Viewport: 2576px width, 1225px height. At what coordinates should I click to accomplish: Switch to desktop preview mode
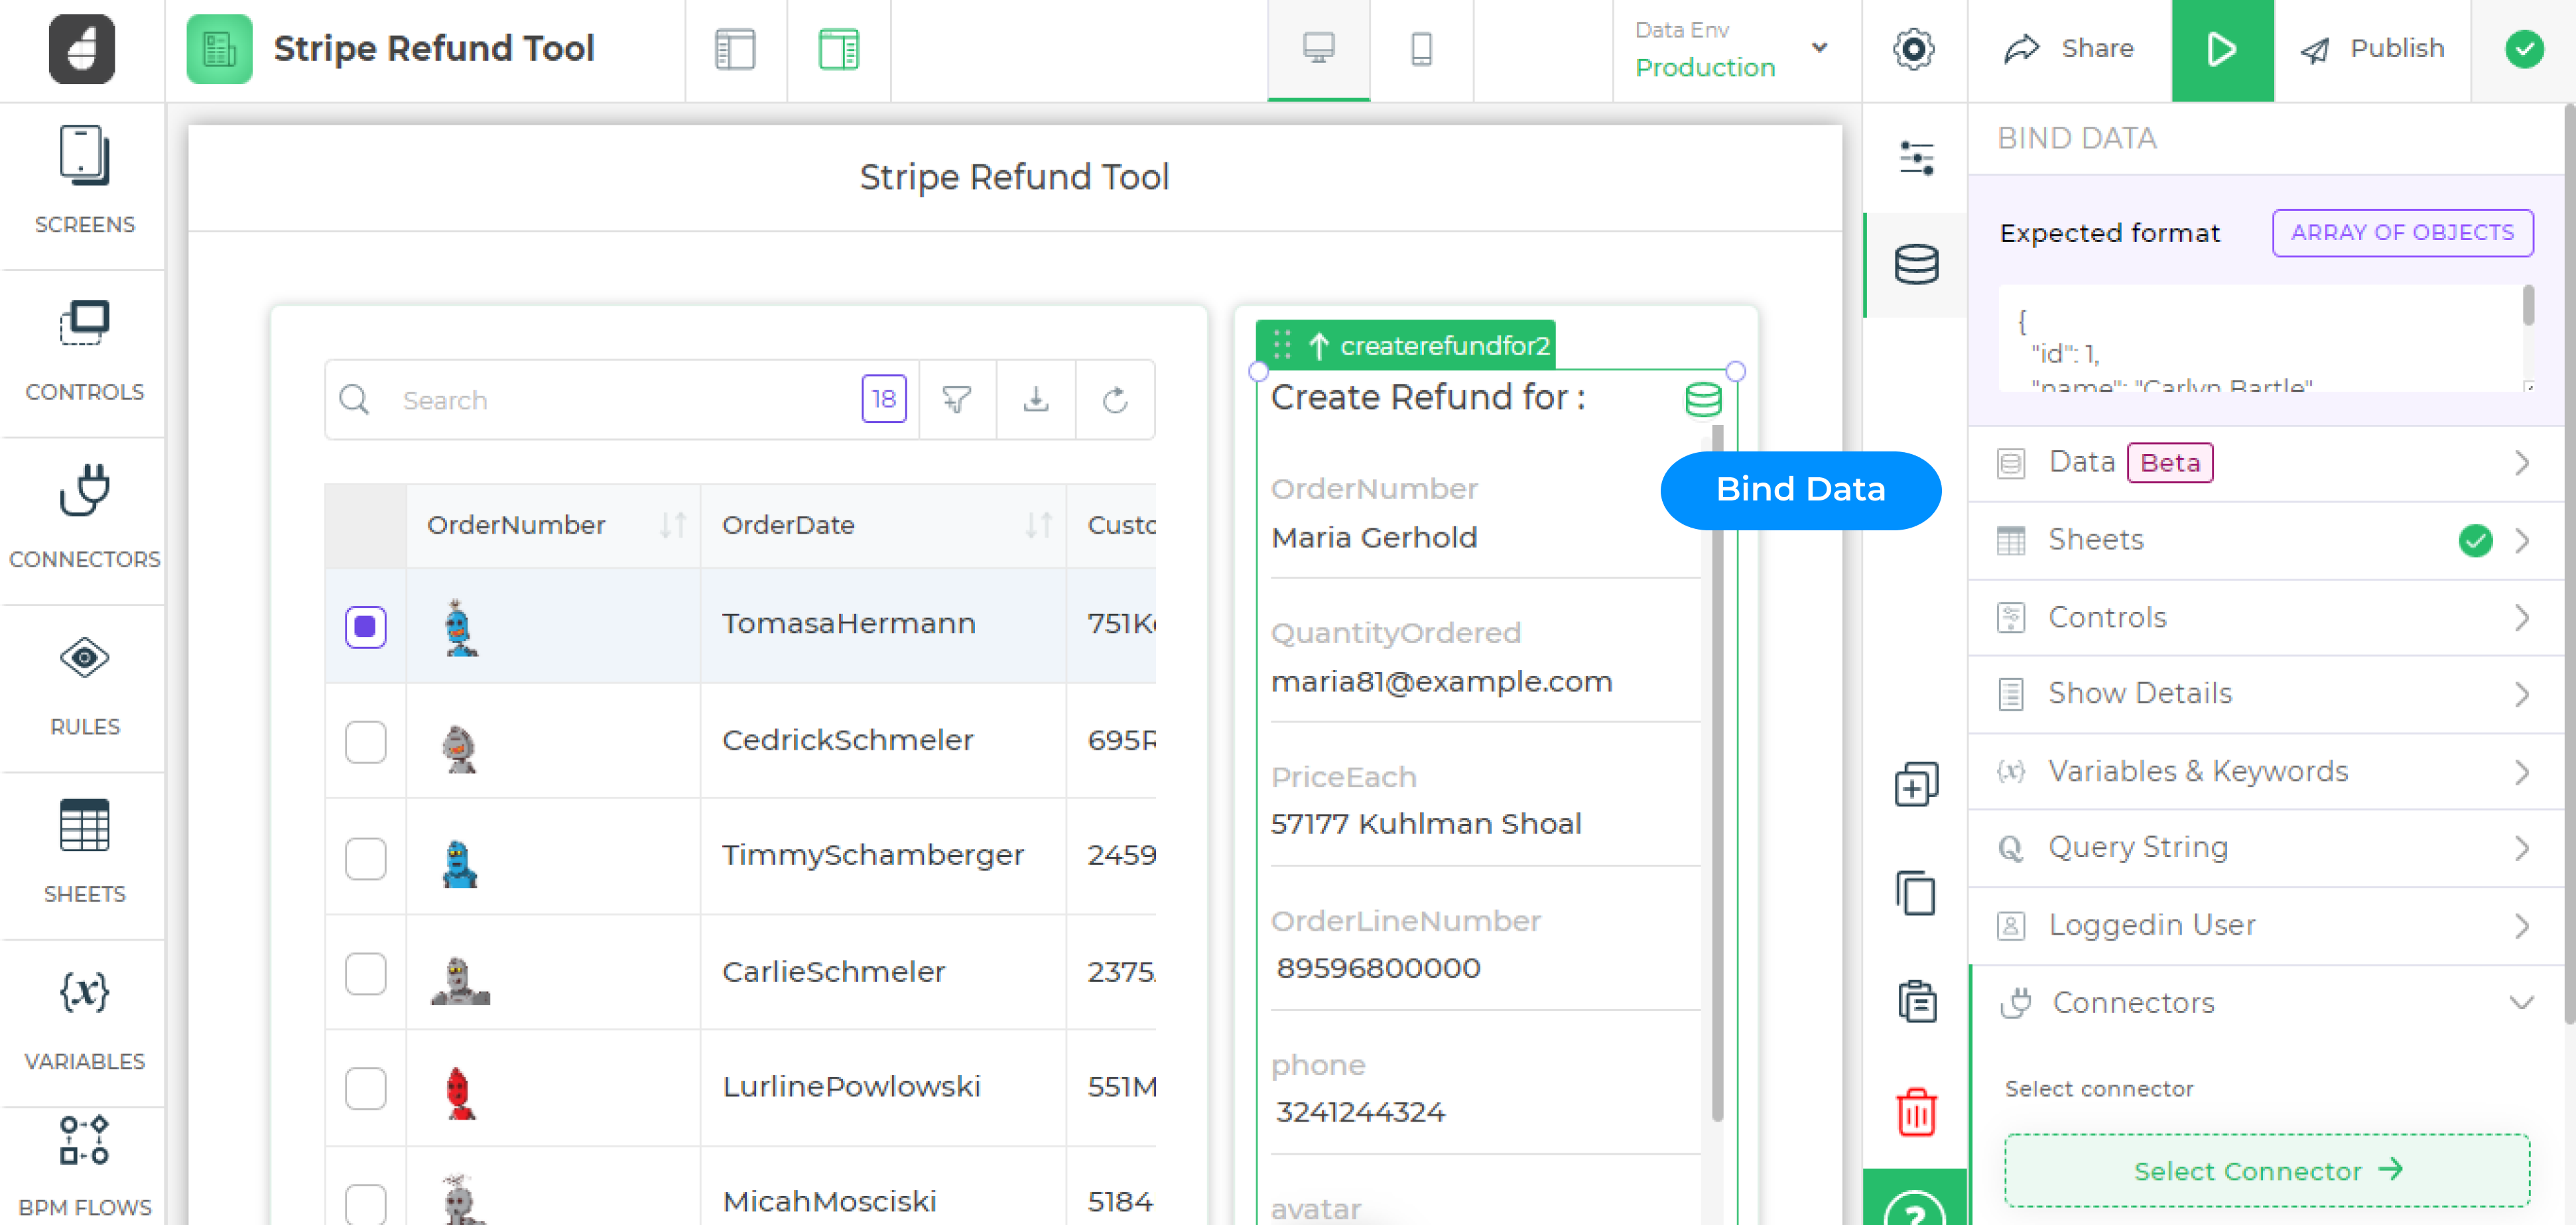(x=1318, y=49)
